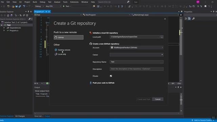Switch to the Output tab
The height and width of the screenshot is (122, 217).
(x=47, y=116)
